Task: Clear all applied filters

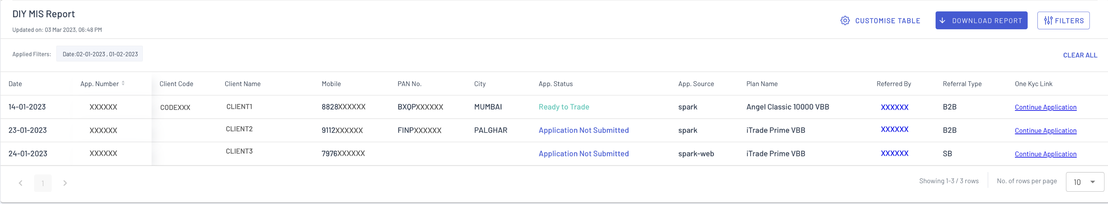Action: click(x=1080, y=55)
